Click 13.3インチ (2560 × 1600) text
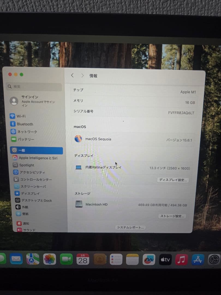This screenshot has height=295, width=221. coord(170,168)
